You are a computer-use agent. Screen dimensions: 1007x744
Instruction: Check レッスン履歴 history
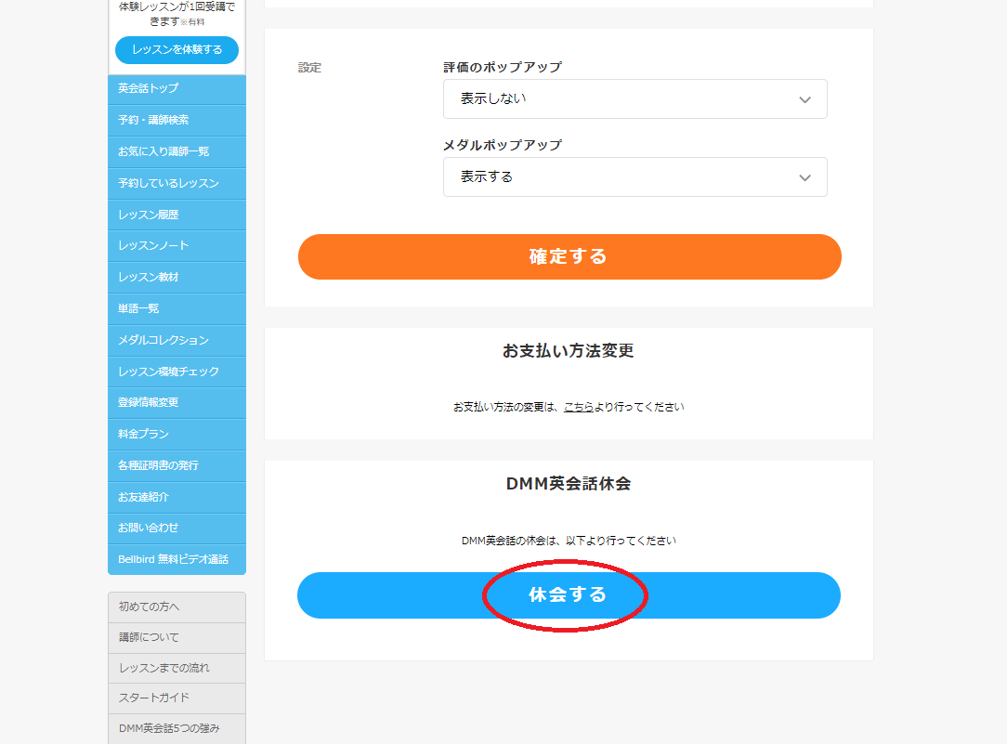(x=176, y=215)
